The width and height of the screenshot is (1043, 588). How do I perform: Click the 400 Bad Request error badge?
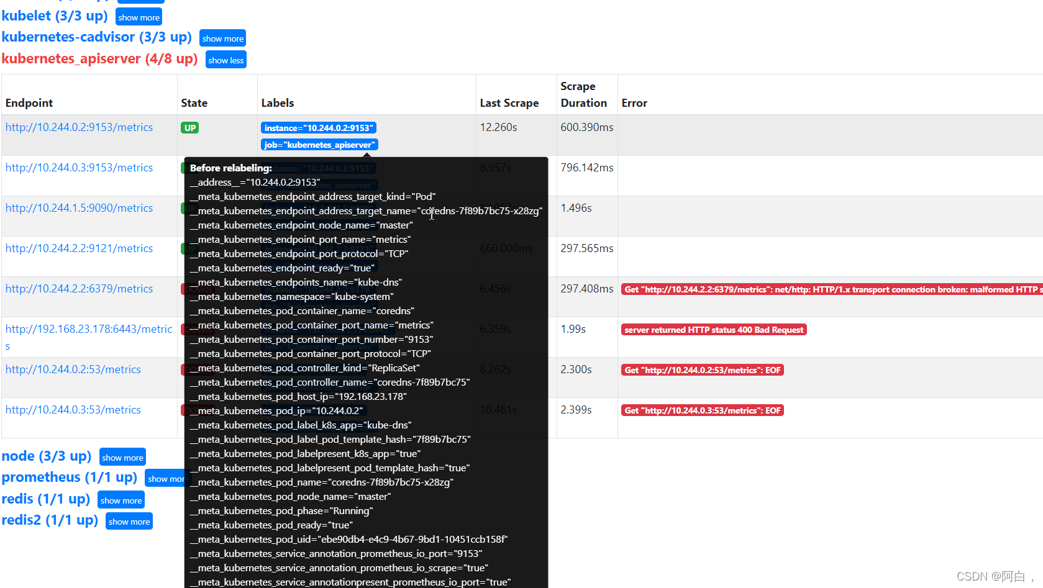(714, 330)
